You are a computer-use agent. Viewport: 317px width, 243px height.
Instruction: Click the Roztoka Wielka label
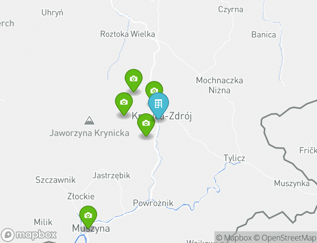tap(127, 34)
